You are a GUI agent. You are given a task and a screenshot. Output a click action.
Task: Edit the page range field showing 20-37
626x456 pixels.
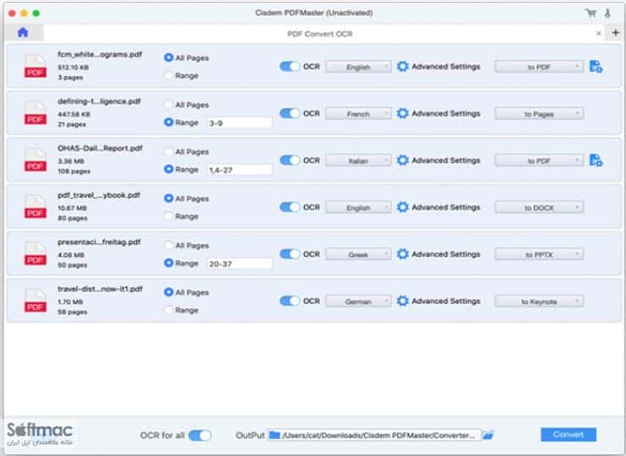(x=240, y=263)
